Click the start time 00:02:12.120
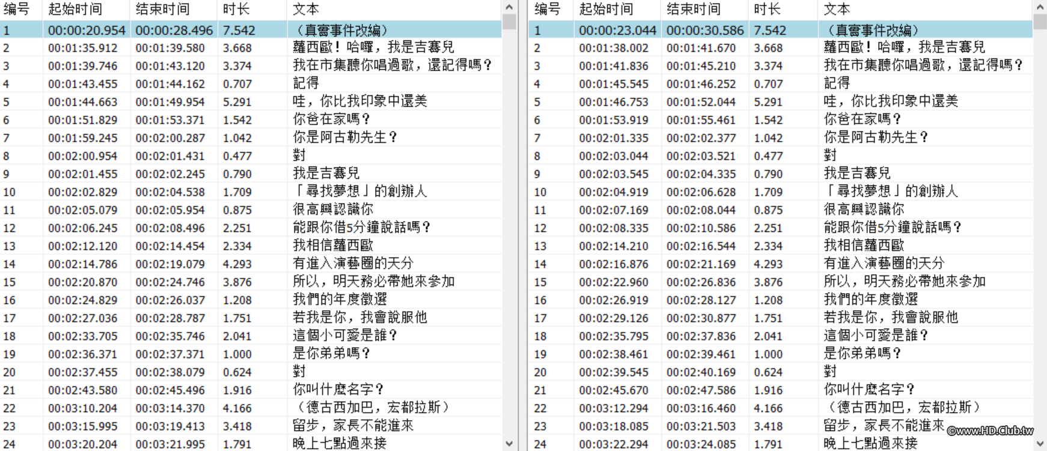The image size is (1047, 451). pyautogui.click(x=83, y=246)
